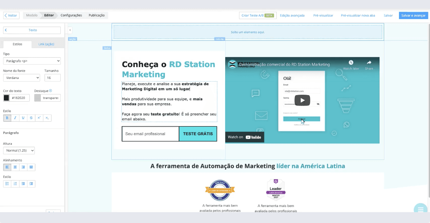Click the Destaque info icon

[50, 91]
